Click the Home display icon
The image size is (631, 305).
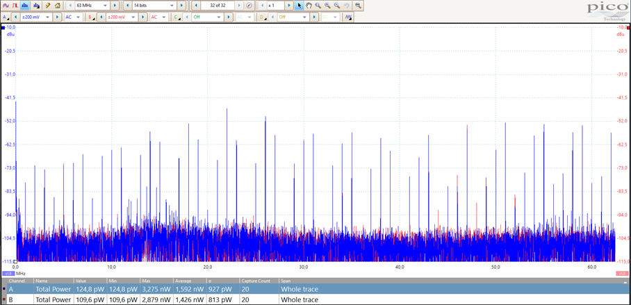point(58,5)
